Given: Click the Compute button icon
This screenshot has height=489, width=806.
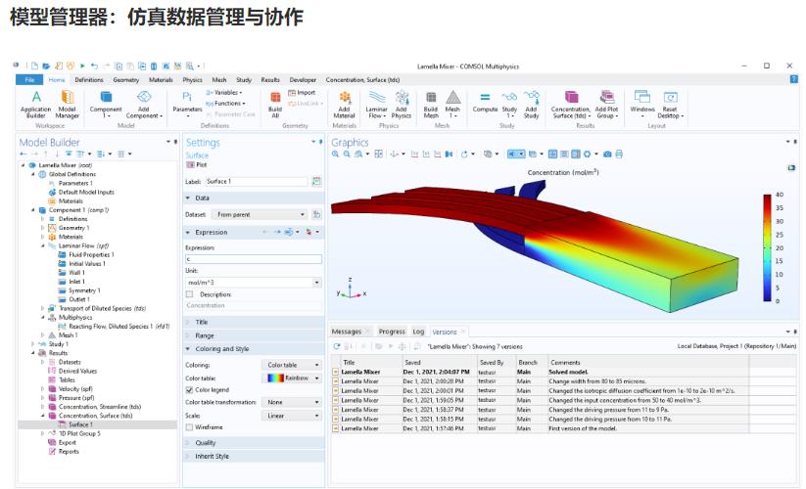Looking at the screenshot, I should (x=485, y=98).
